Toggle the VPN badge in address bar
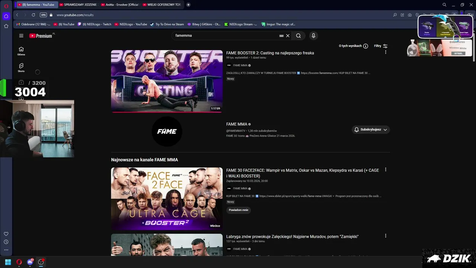Image resolution: width=476 pixels, height=268 pixels. (43, 15)
